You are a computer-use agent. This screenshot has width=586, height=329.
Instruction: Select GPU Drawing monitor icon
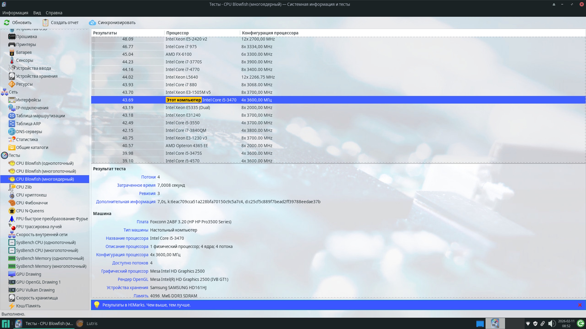pos(12,274)
